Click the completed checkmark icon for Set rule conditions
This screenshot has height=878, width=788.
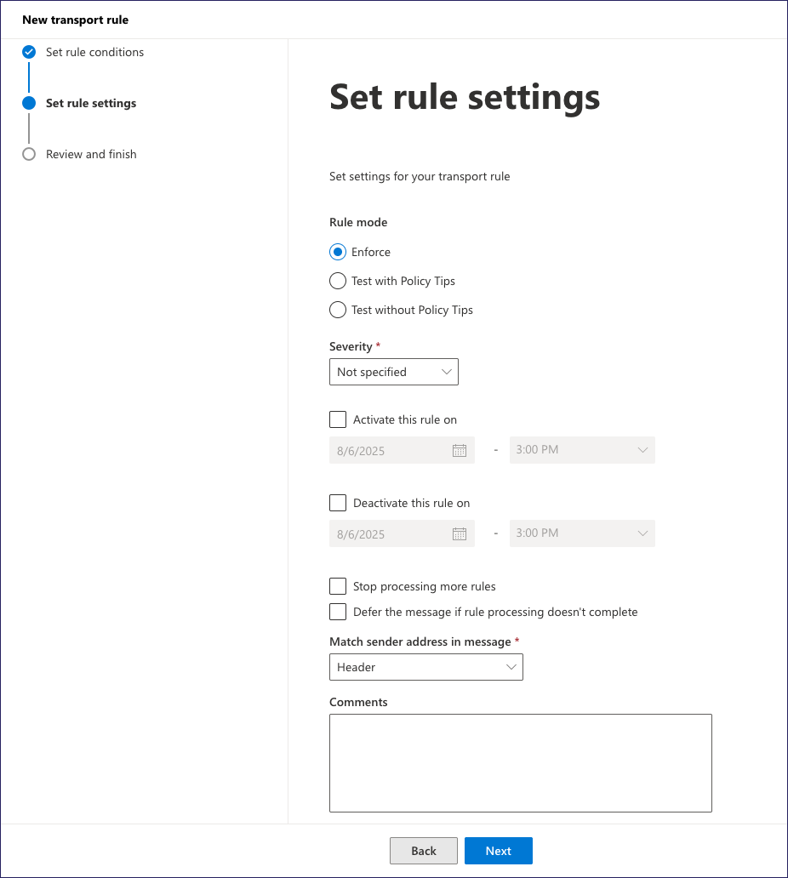(29, 52)
